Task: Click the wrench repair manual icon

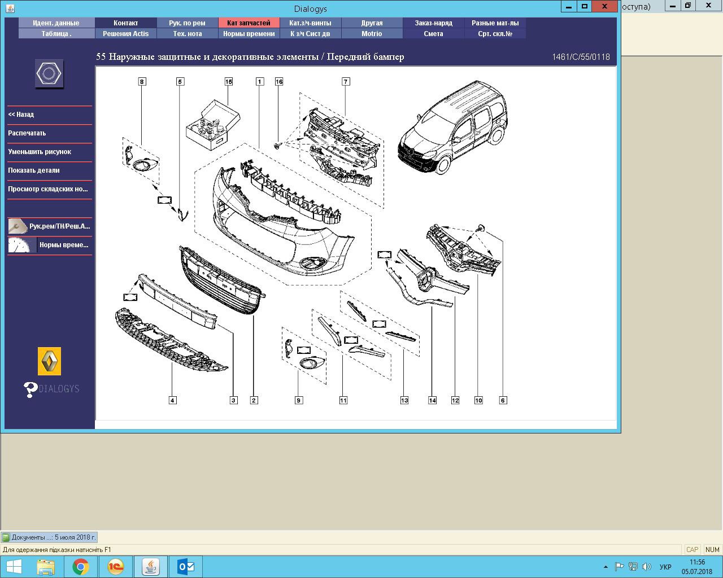Action: tap(18, 226)
